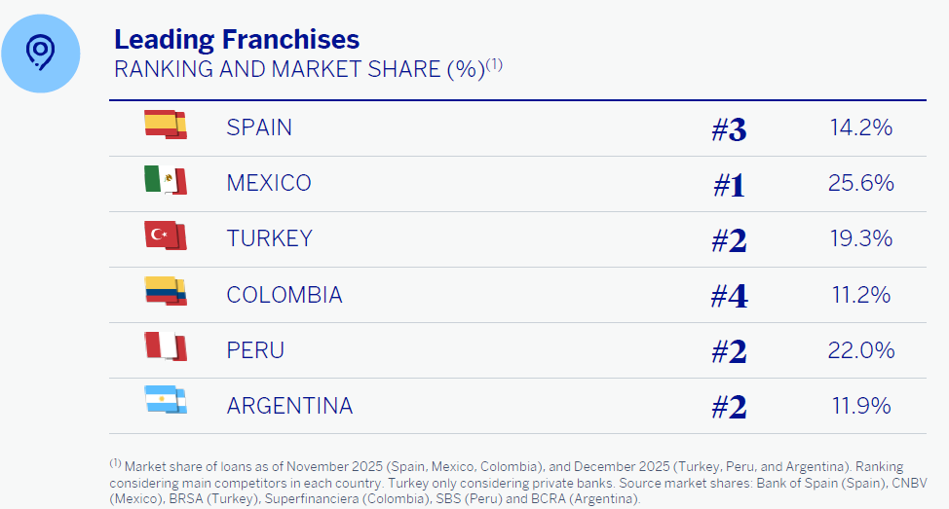
Task: Click Mexico's #1 ranking
Action: [x=729, y=184]
